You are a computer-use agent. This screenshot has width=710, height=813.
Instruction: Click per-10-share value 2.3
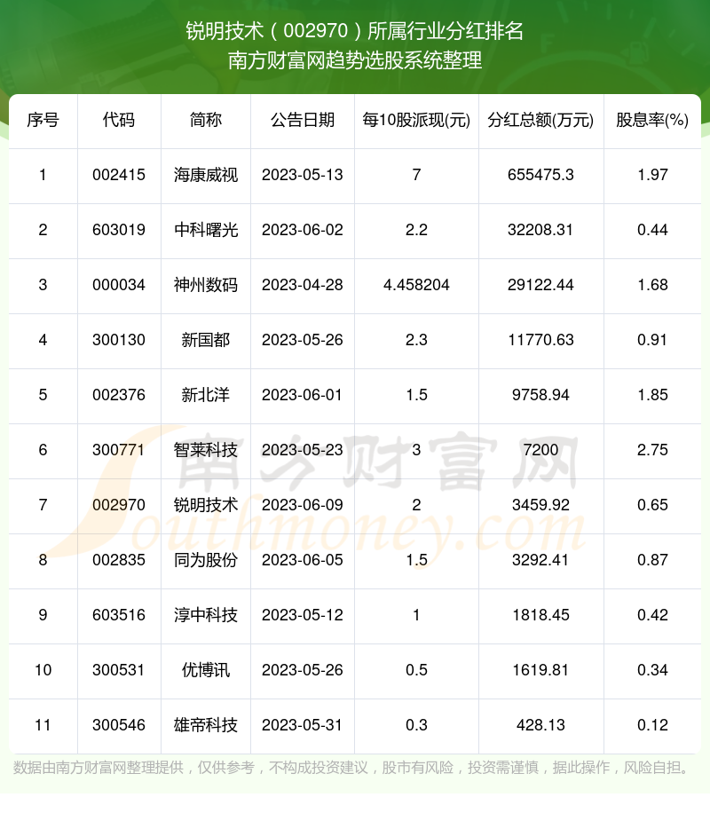click(416, 340)
